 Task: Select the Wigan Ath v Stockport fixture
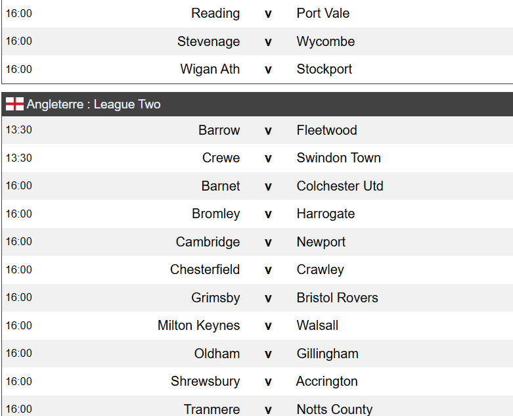click(257, 70)
